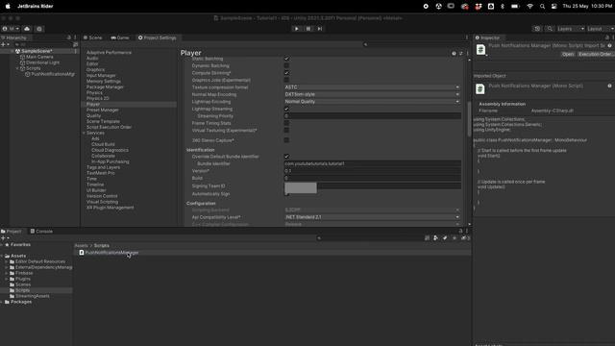The image size is (615, 346).
Task: Open Adaptive Performance settings
Action: tap(109, 53)
